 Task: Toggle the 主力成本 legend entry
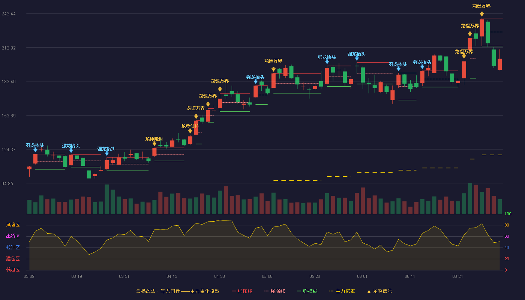tap(342, 291)
